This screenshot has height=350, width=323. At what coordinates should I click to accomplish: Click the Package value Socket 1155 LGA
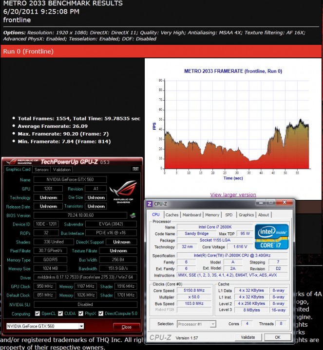pos(215,240)
